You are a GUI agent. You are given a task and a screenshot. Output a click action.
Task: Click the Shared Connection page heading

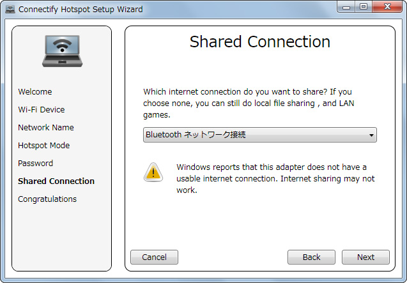(x=259, y=42)
